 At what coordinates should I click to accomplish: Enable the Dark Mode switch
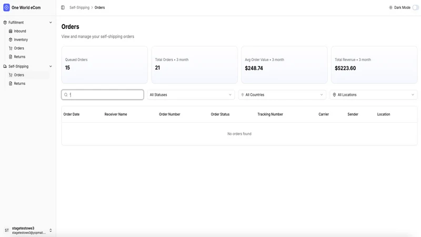click(x=416, y=7)
